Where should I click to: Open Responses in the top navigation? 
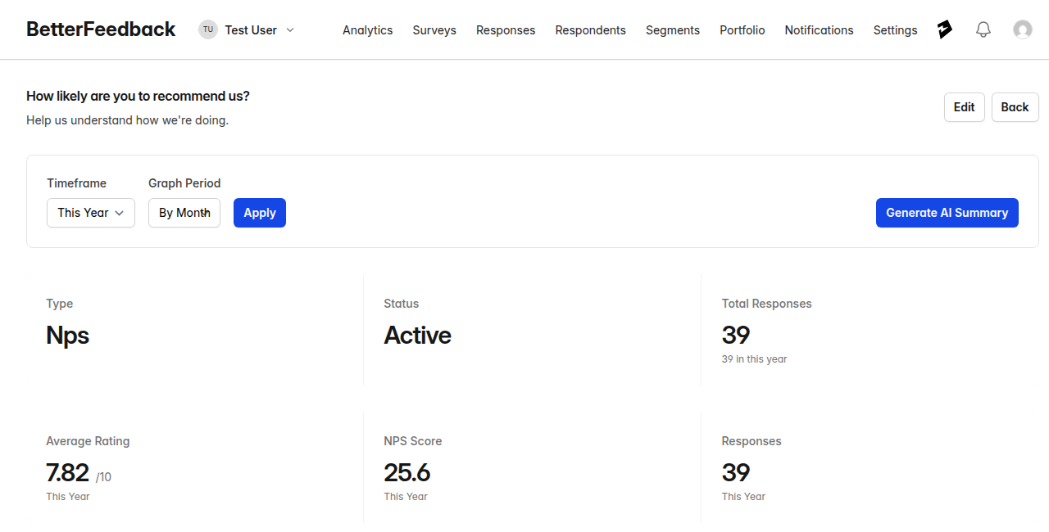tap(506, 30)
